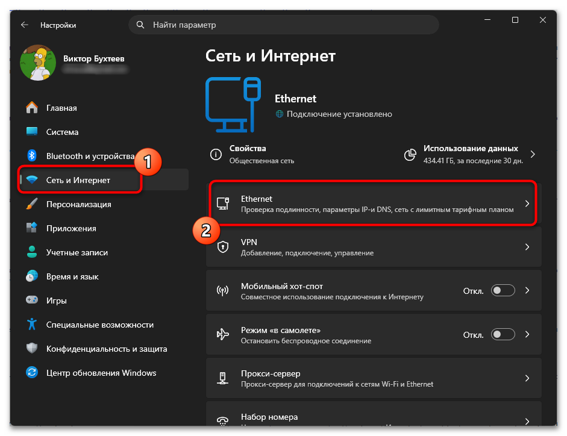Click the Ethernet row network icon
The image size is (567, 436).
(x=223, y=204)
